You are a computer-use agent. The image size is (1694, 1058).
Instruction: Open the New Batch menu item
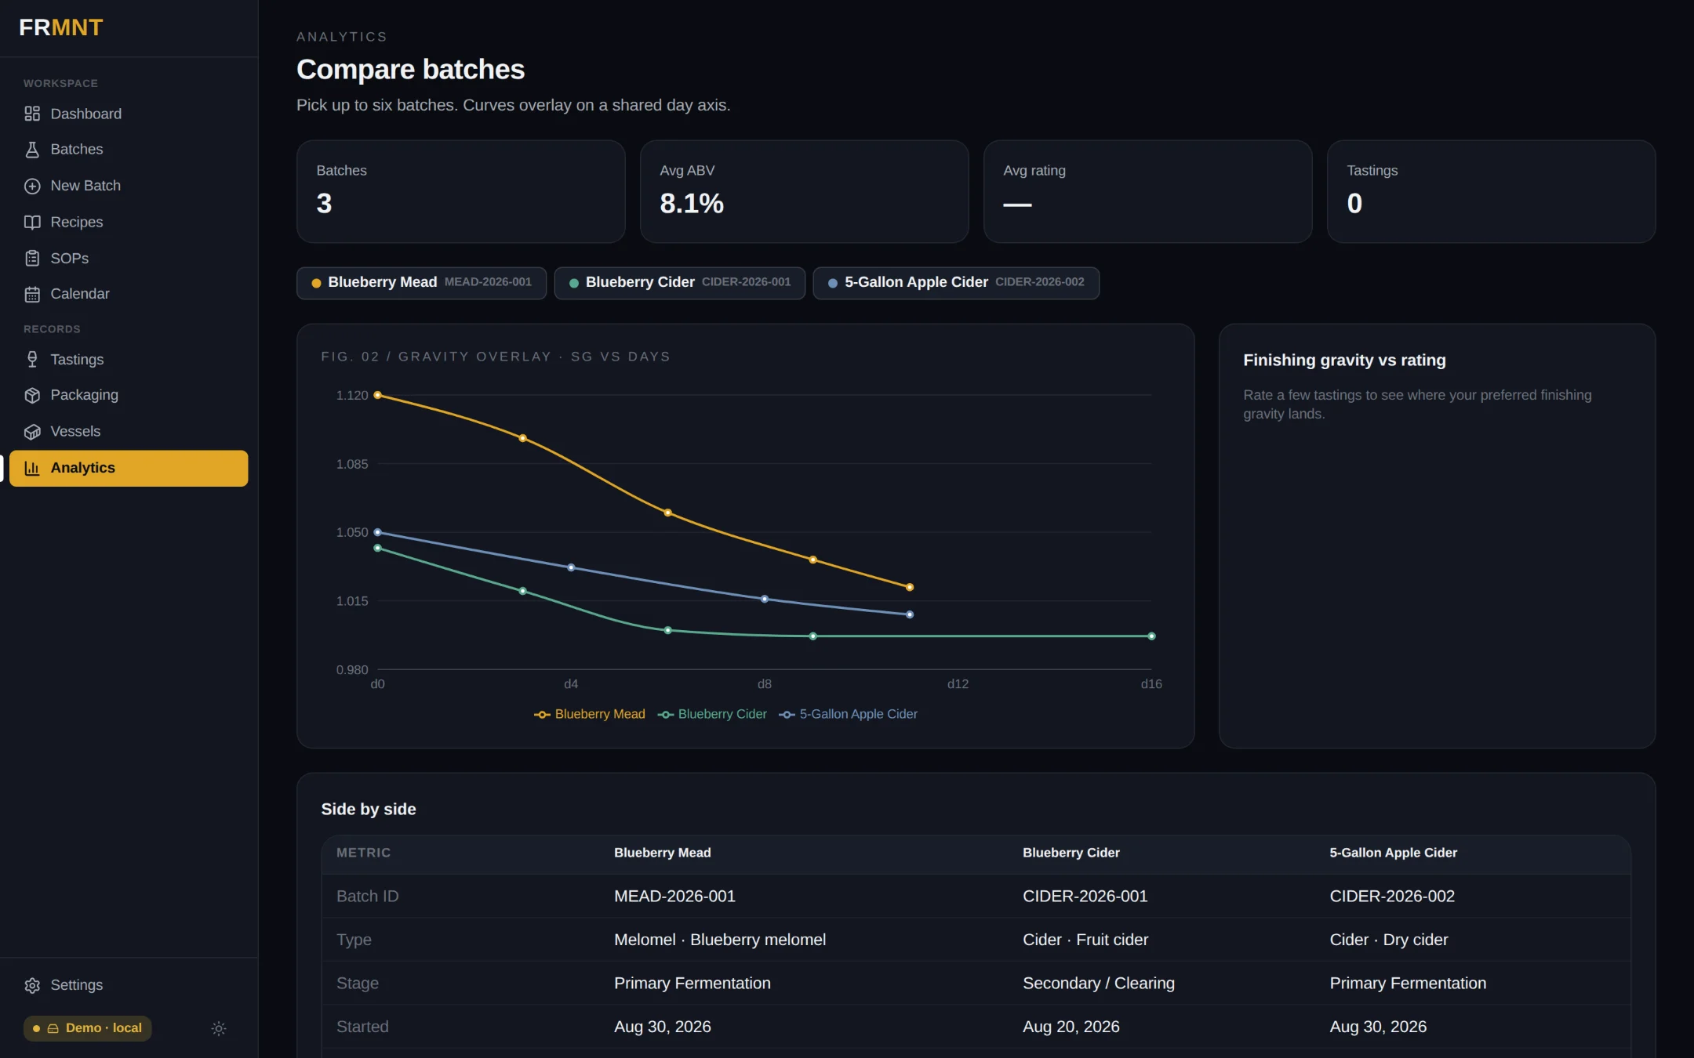(x=129, y=186)
